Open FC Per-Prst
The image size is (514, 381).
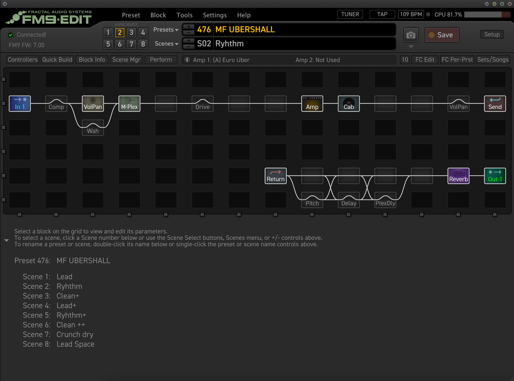457,60
